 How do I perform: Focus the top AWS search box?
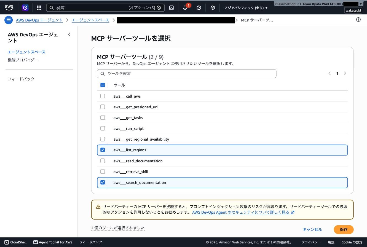[x=105, y=8]
